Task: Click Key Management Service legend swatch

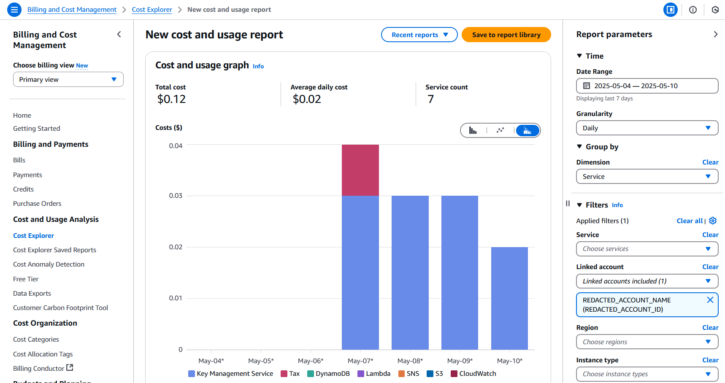Action: click(x=192, y=374)
